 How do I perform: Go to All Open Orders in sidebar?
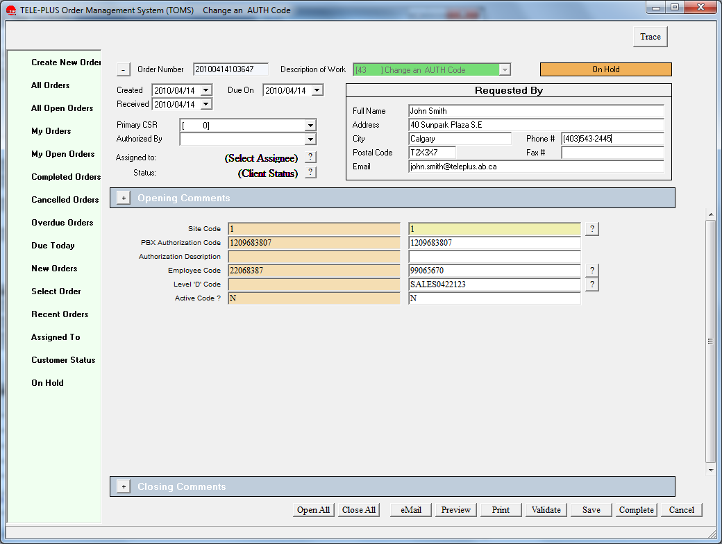pos(62,108)
